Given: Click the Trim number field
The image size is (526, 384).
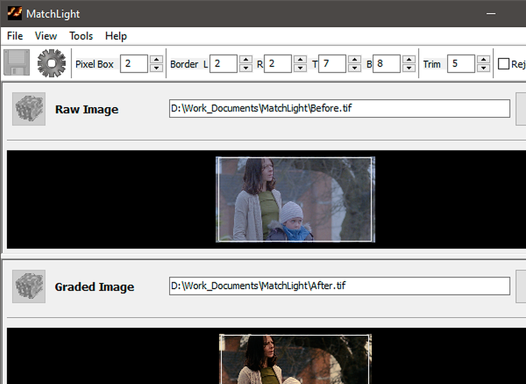Looking at the screenshot, I should [461, 64].
